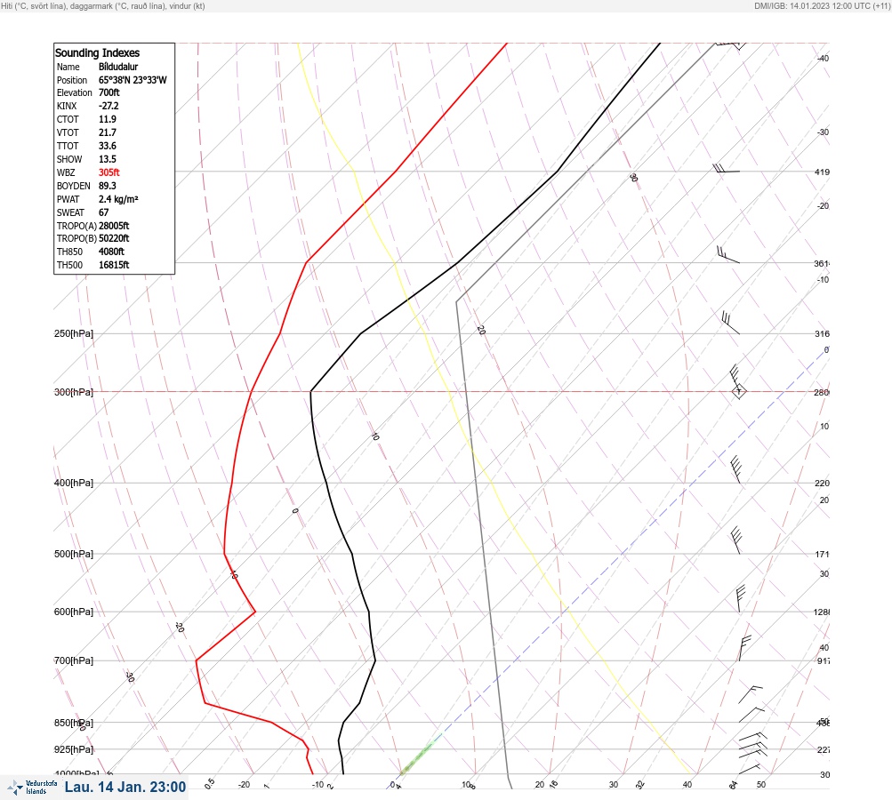Click the 400[hPa] pressure label
The image size is (892, 800).
(x=74, y=483)
